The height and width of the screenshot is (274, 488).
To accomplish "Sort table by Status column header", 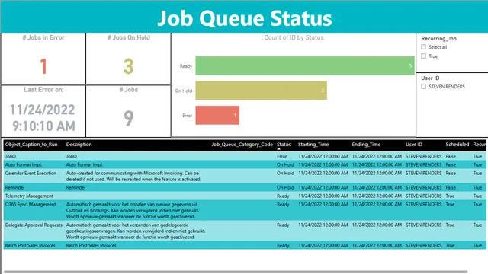I will pyautogui.click(x=284, y=145).
